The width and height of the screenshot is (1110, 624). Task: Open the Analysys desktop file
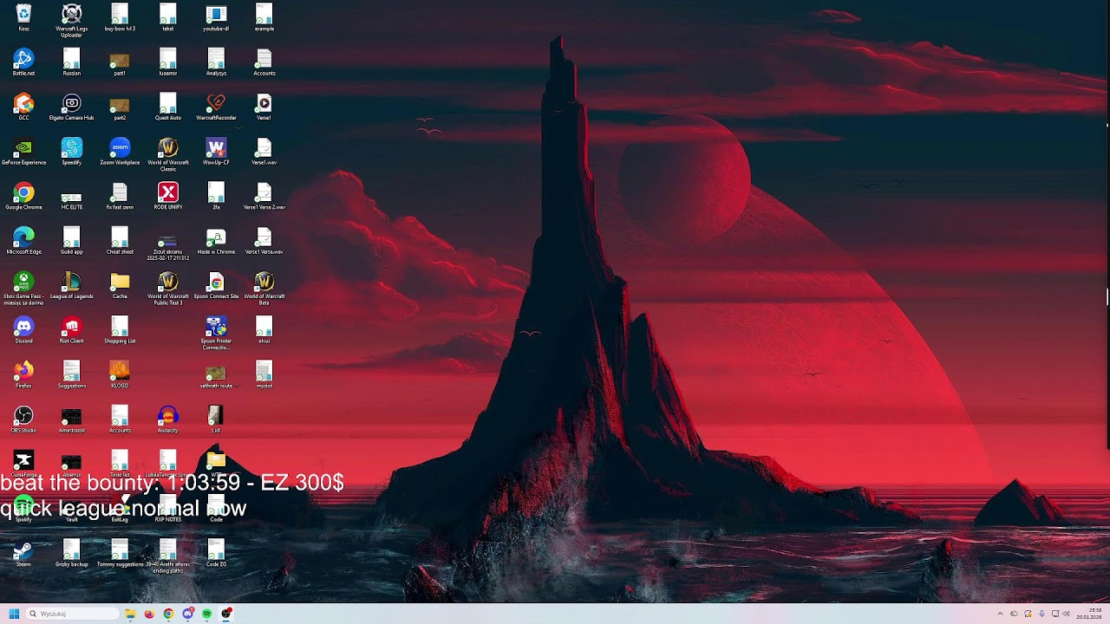pyautogui.click(x=216, y=62)
